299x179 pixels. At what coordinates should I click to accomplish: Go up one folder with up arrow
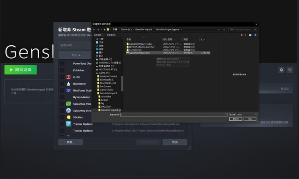(104, 29)
